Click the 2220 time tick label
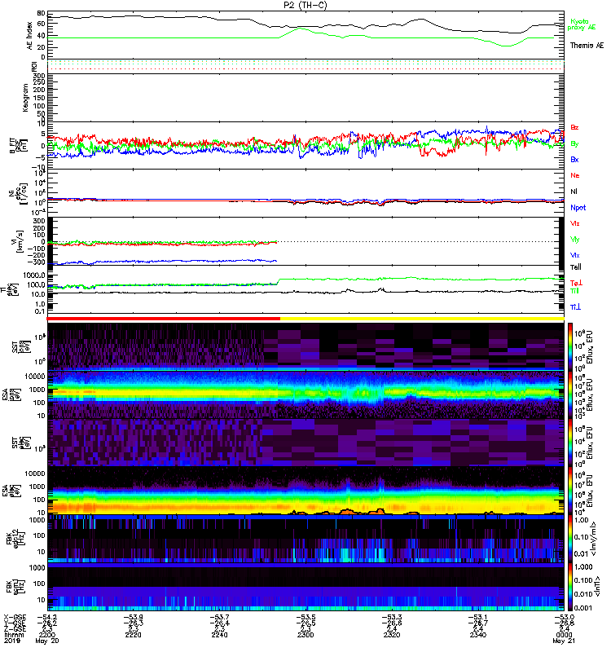Viewport: 611px width, 652px height. (x=133, y=635)
